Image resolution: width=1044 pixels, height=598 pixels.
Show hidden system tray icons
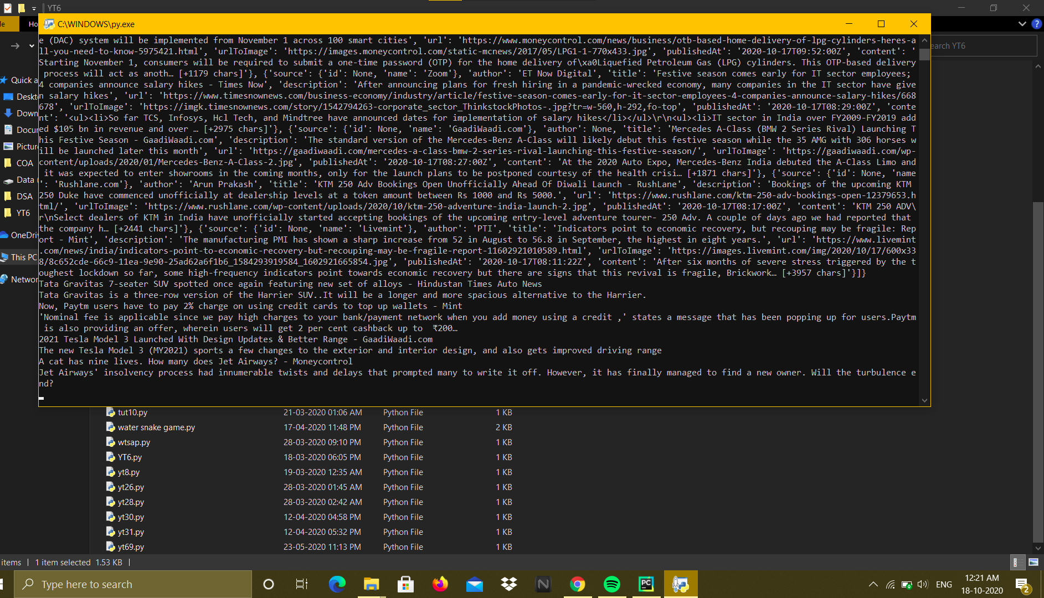coord(873,584)
